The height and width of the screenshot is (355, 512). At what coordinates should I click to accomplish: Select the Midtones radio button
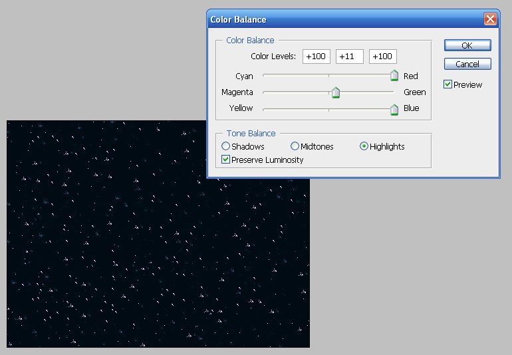pyautogui.click(x=295, y=146)
